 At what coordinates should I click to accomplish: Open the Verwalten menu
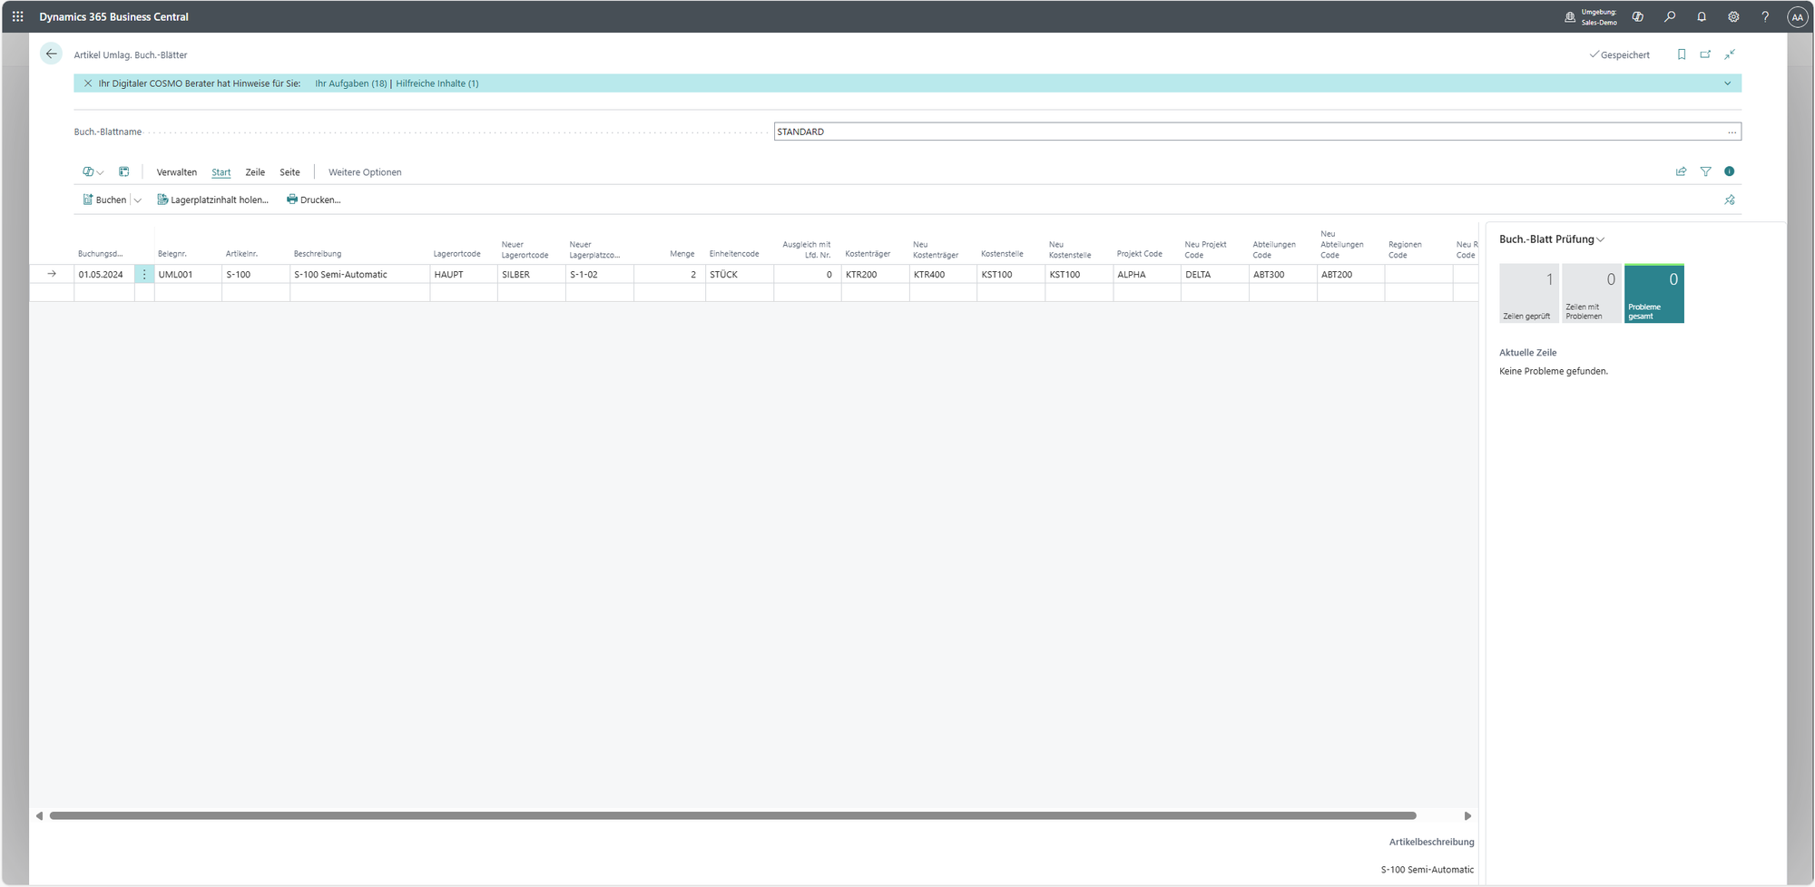tap(176, 172)
